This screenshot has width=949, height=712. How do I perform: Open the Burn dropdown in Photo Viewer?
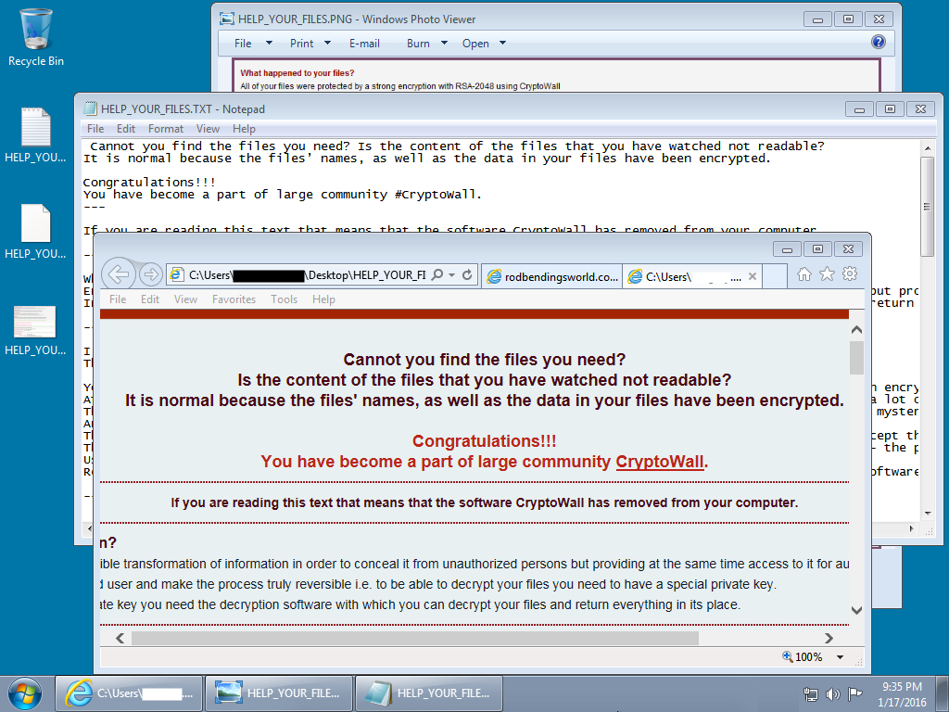coord(427,44)
